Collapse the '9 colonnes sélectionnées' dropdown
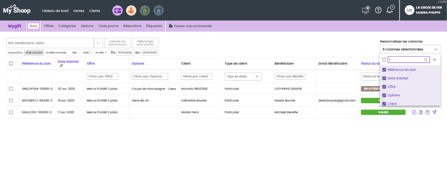 [x=410, y=49]
